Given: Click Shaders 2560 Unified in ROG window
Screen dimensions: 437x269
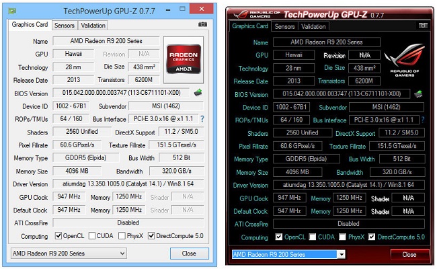Looking at the screenshot, I should coord(303,132).
